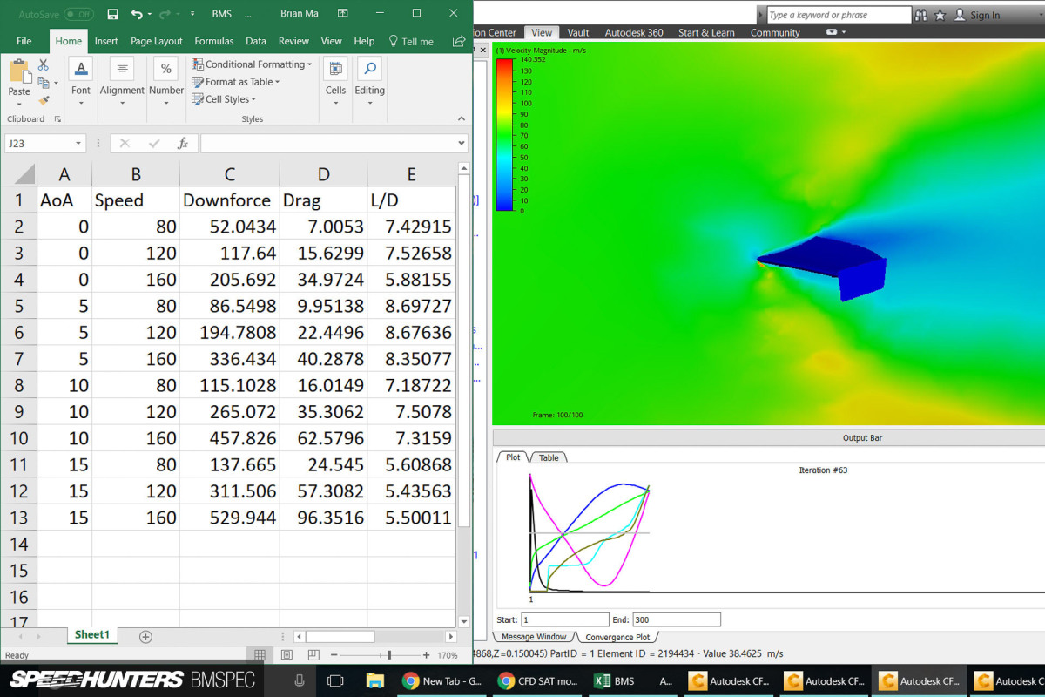Open the Name Box dropdown arrow
Screen dimensions: 1045x697
coord(78,144)
